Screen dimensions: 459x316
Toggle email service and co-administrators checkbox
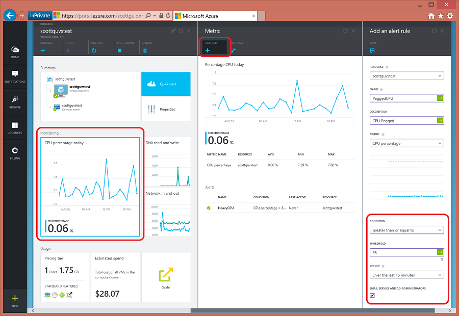372,295
